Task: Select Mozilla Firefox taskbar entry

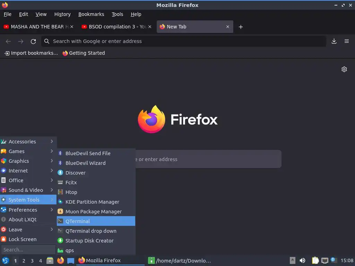Action: [x=110, y=260]
